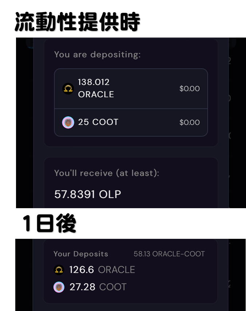The image size is (246, 311).
Task: Click the 'Your Deposits' heading
Action: [81, 254]
